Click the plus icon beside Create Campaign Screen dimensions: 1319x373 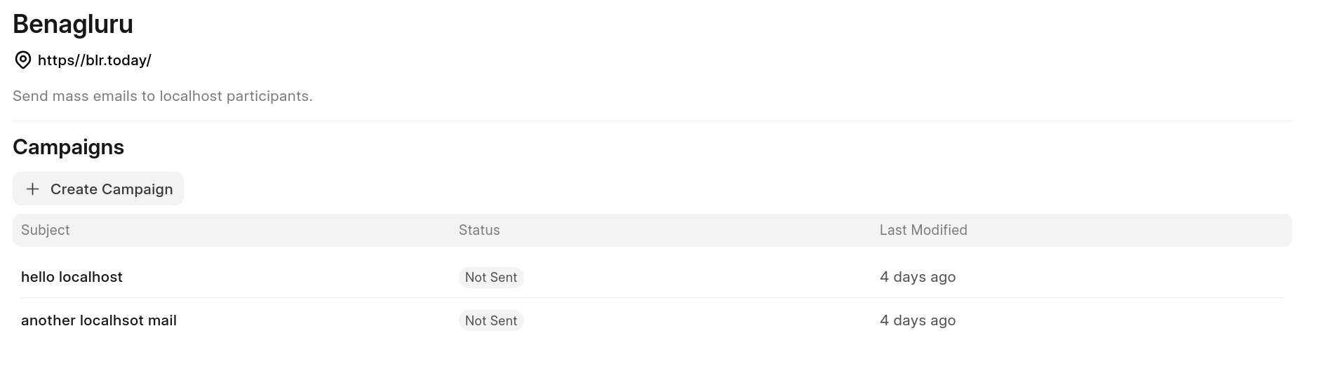[32, 189]
